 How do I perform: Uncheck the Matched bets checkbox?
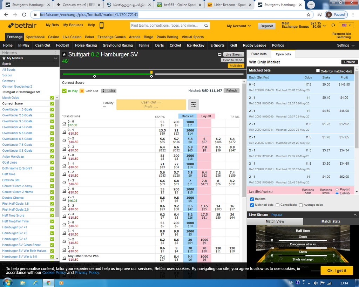[x=252, y=205]
